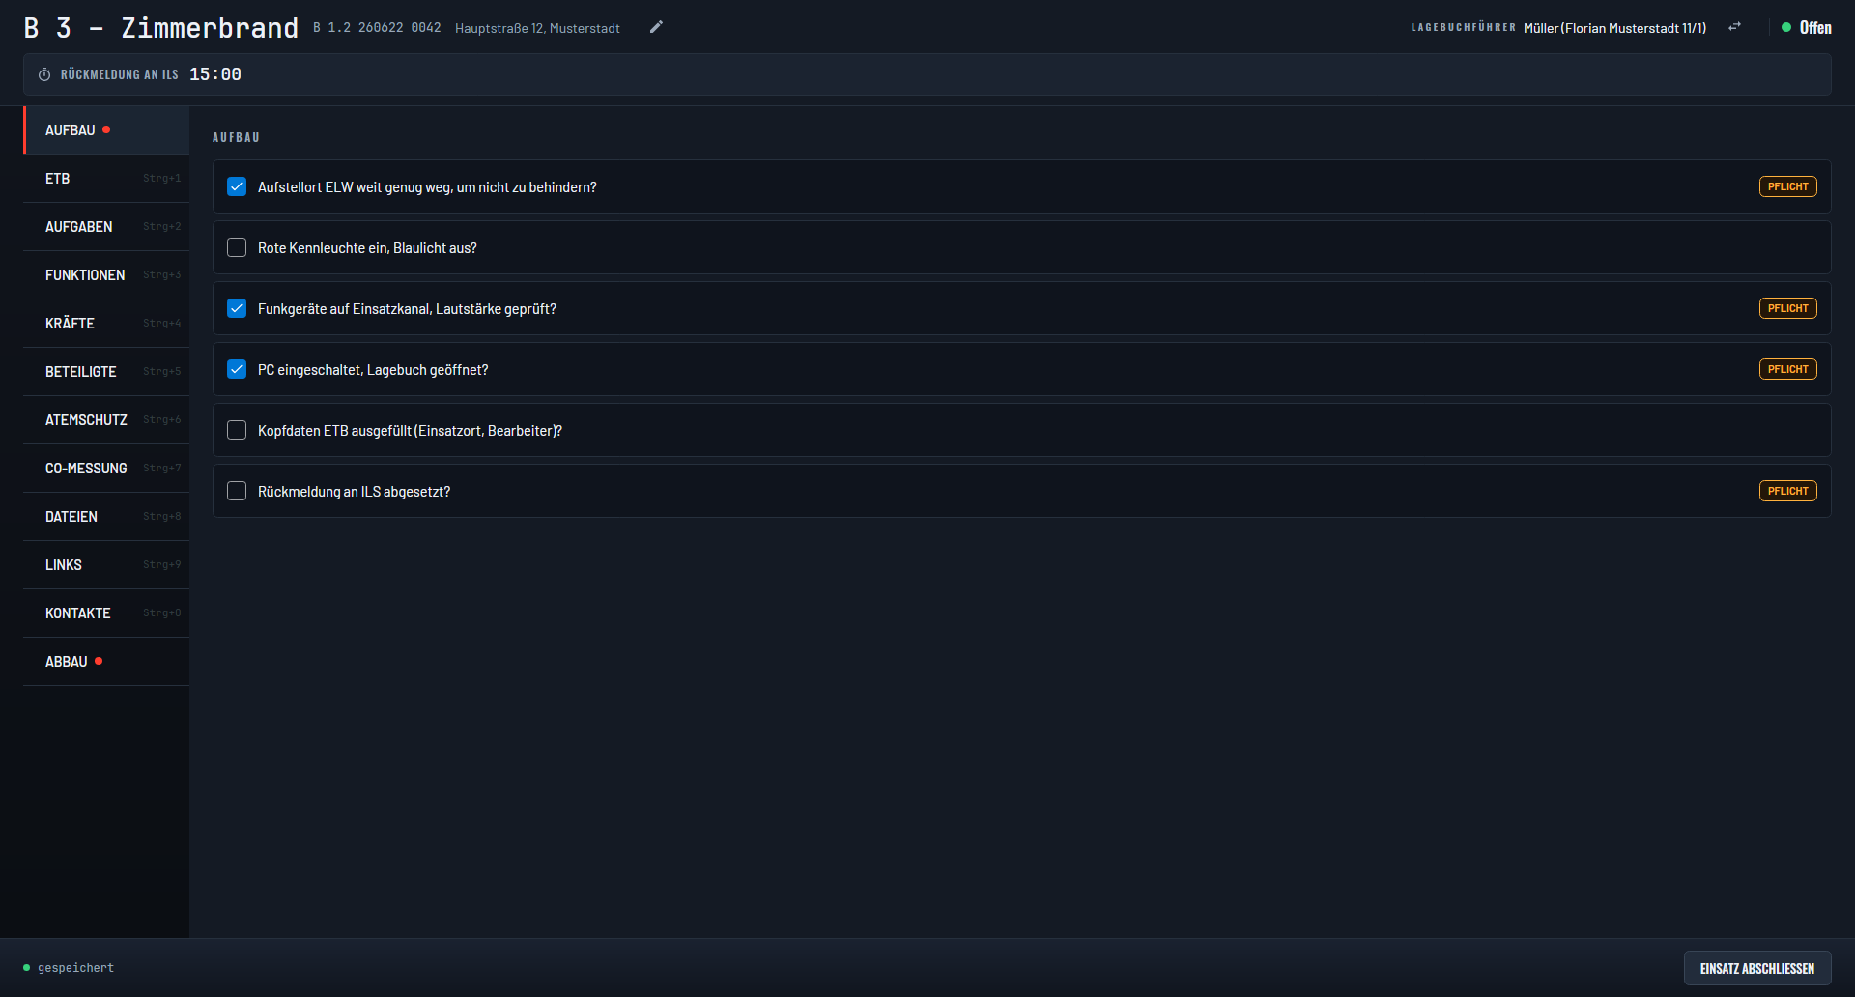
Task: Uncheck PC eingeschaltet, Lagebuch geöffnet
Action: pyautogui.click(x=237, y=369)
